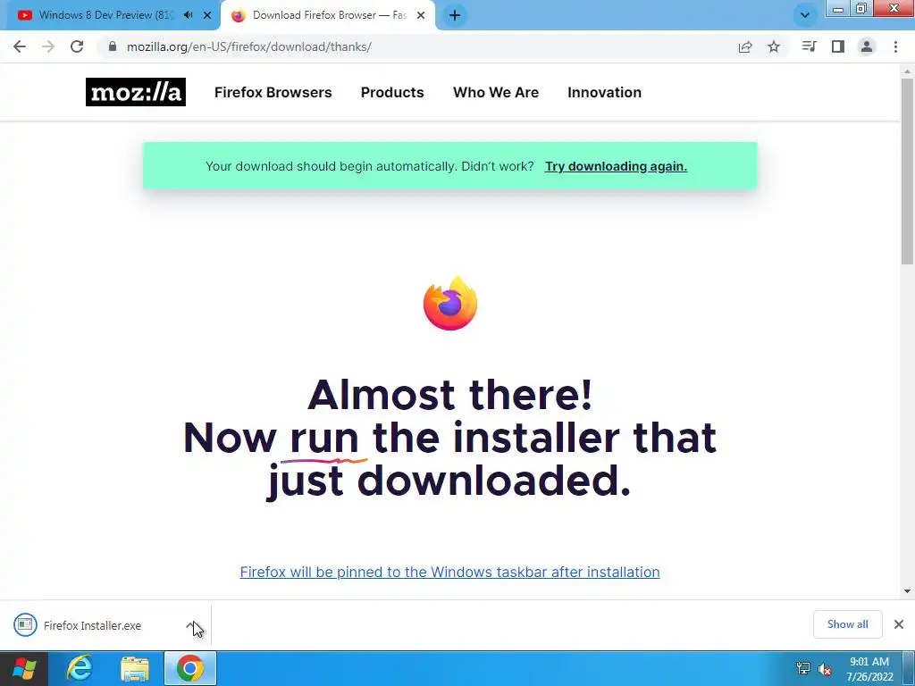Open the Products menu
This screenshot has width=915, height=686.
(392, 92)
